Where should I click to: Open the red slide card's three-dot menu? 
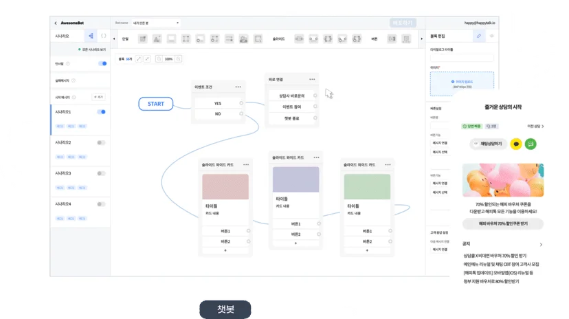246,165
